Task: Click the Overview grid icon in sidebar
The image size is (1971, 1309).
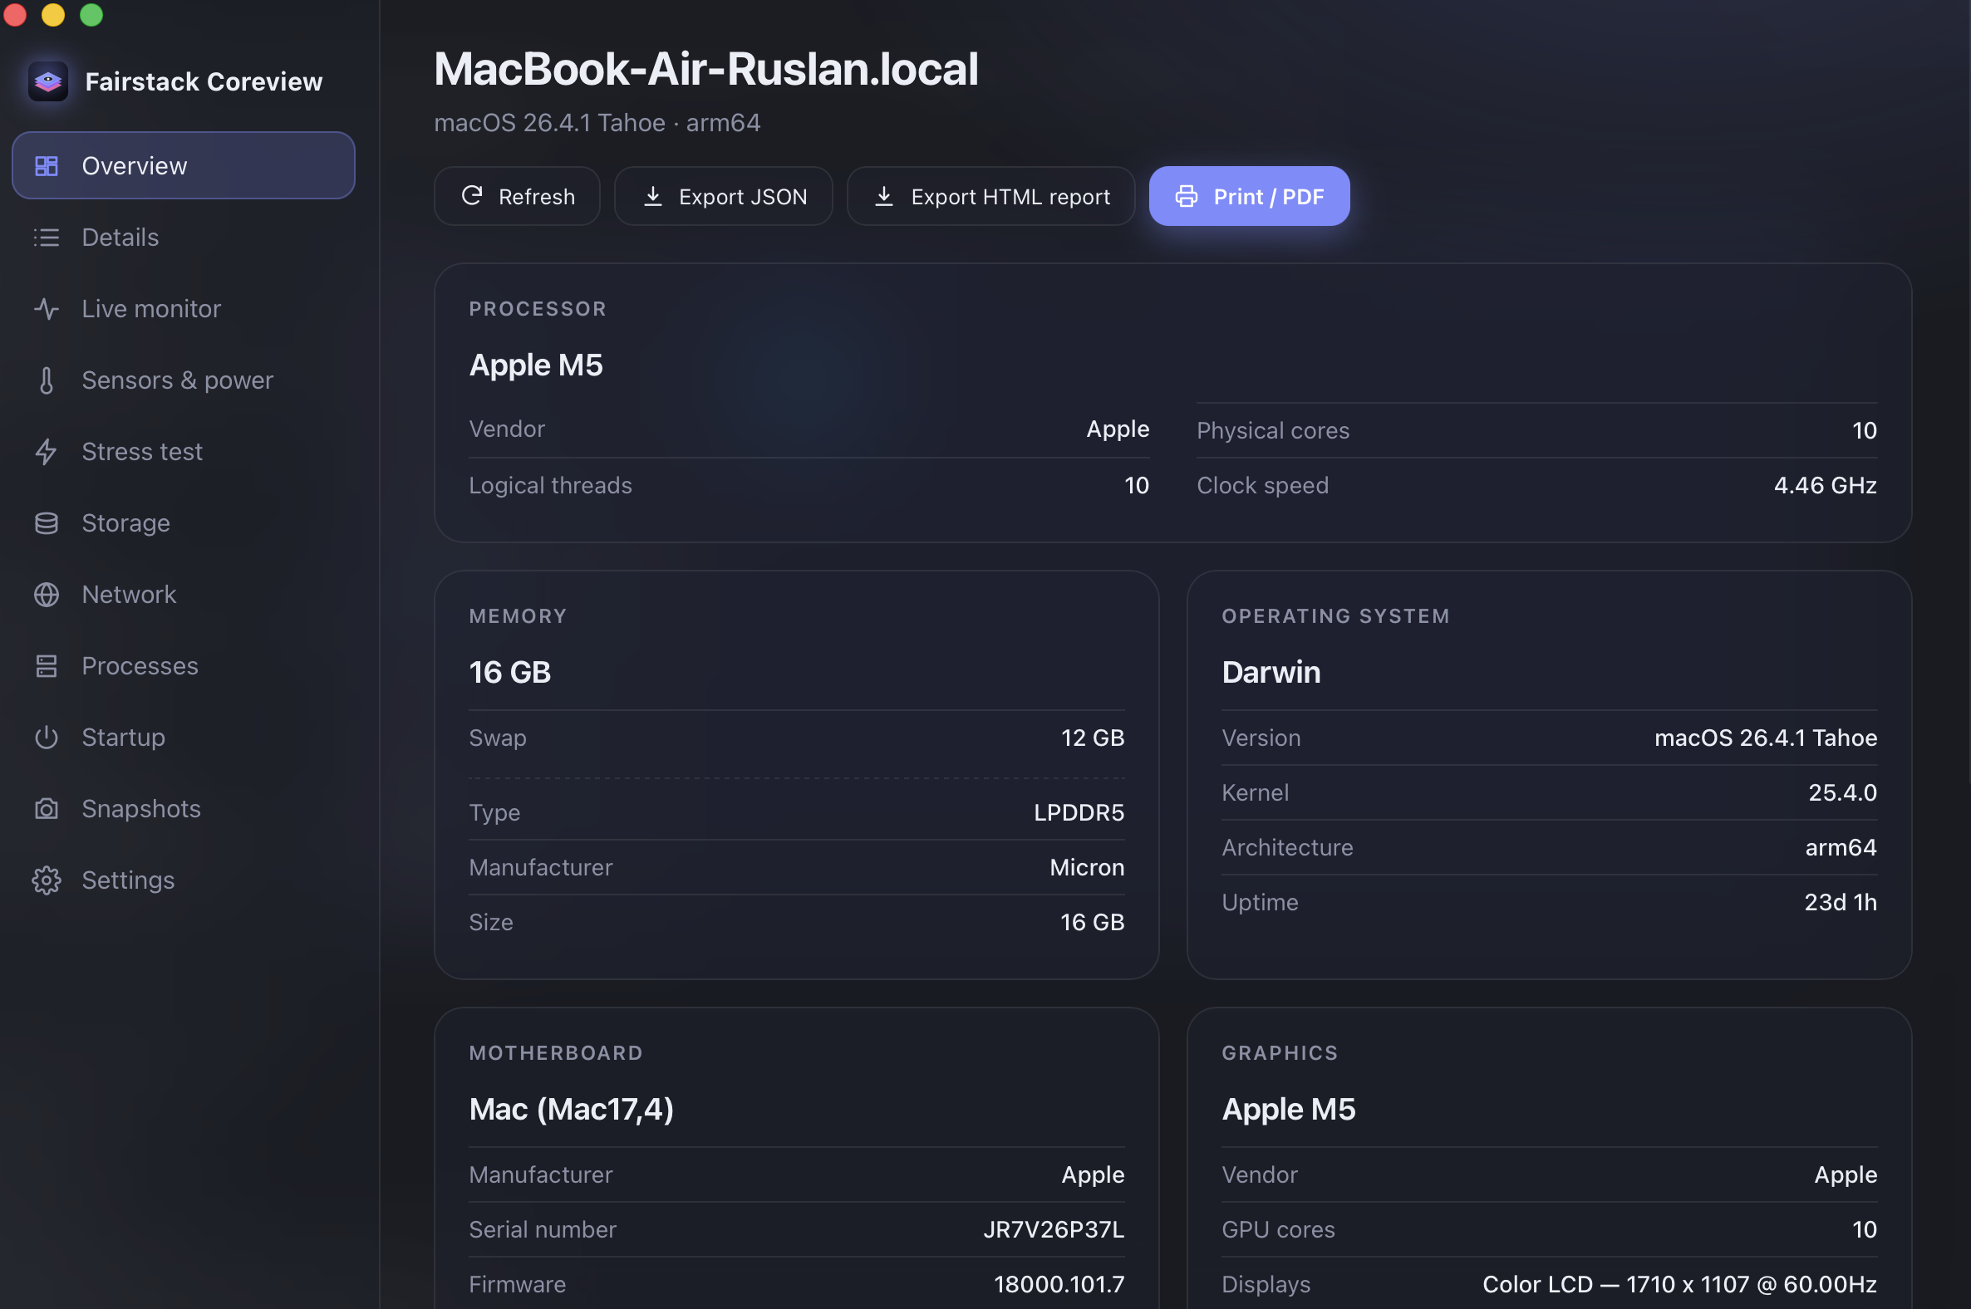Action: (x=46, y=165)
